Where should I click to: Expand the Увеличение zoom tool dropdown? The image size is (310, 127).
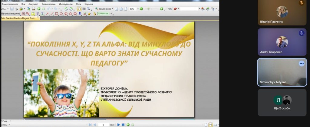tap(113, 9)
